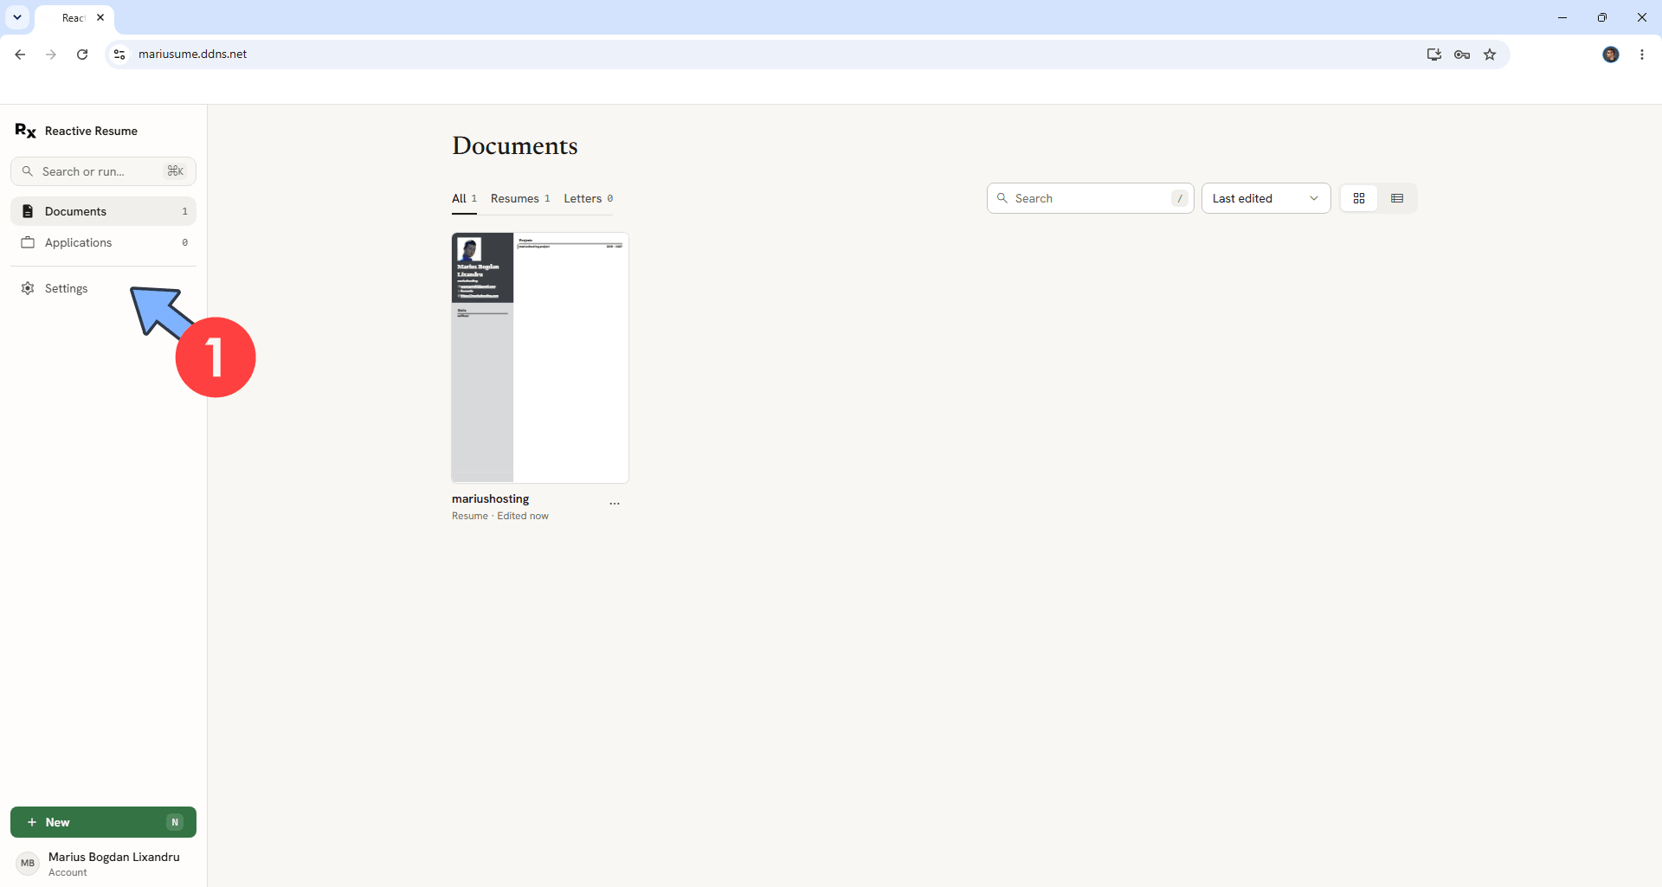Click the install app icon in address bar

pos(1434,55)
